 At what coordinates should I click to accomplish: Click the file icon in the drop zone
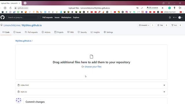coord(91,57)
